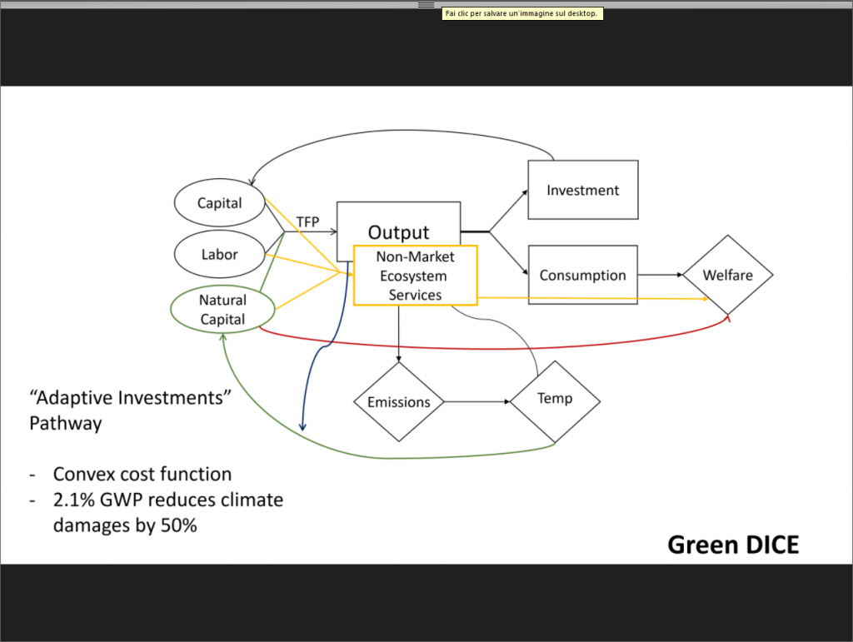The height and width of the screenshot is (642, 853).
Task: Click the "Adaptive Investments" Pathway heading
Action: point(130,410)
